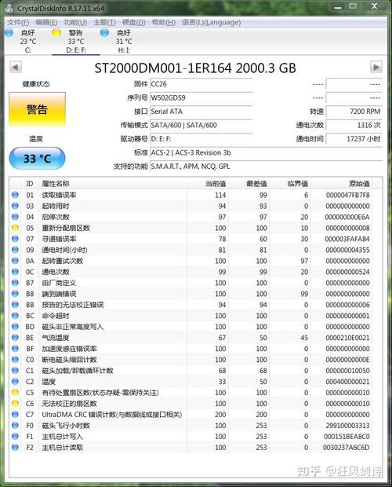Image resolution: width=392 pixels, height=487 pixels.
Task: Click the 最差值 column header
Action: pos(249,184)
